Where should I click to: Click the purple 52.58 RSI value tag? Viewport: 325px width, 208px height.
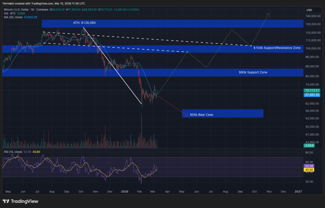[x=309, y=166]
